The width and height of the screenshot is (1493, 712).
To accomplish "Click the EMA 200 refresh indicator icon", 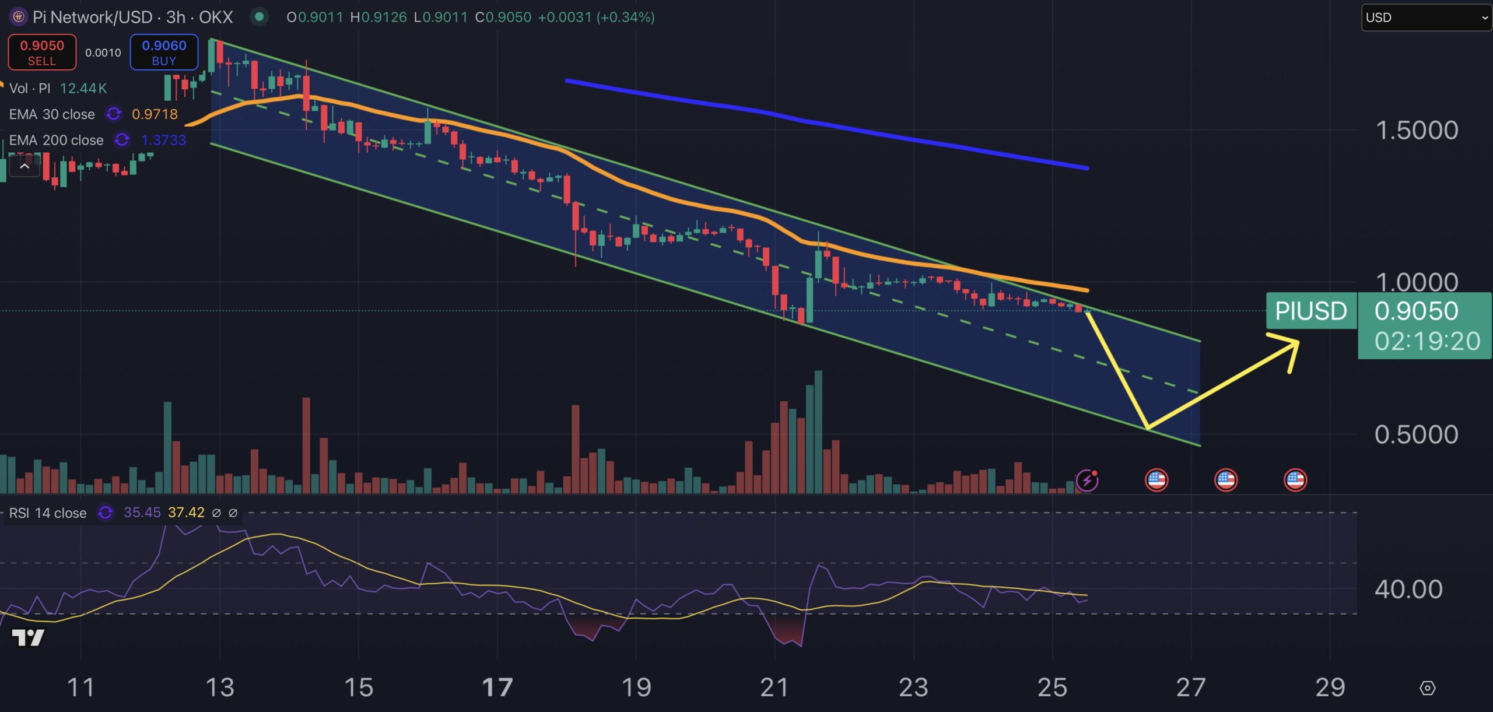I will (122, 140).
